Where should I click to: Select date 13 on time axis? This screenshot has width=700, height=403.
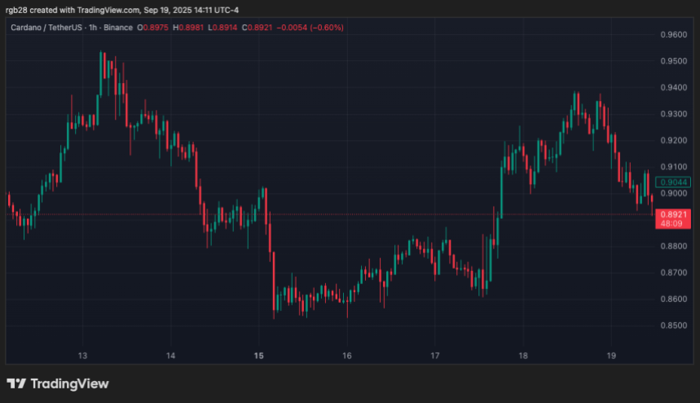(82, 356)
